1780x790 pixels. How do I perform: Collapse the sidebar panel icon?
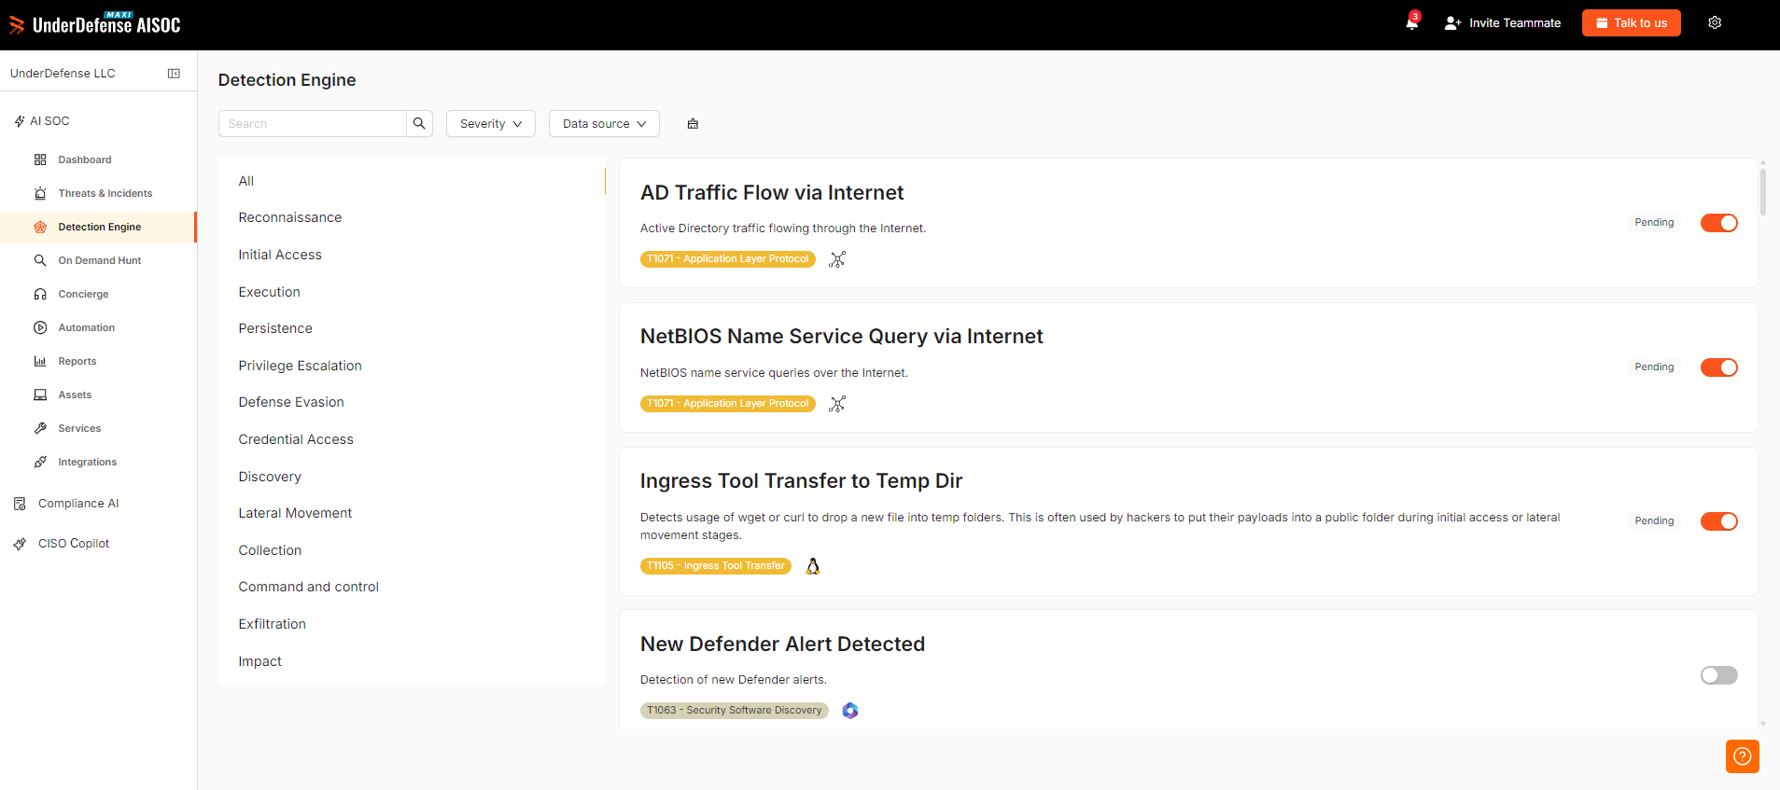coord(174,74)
